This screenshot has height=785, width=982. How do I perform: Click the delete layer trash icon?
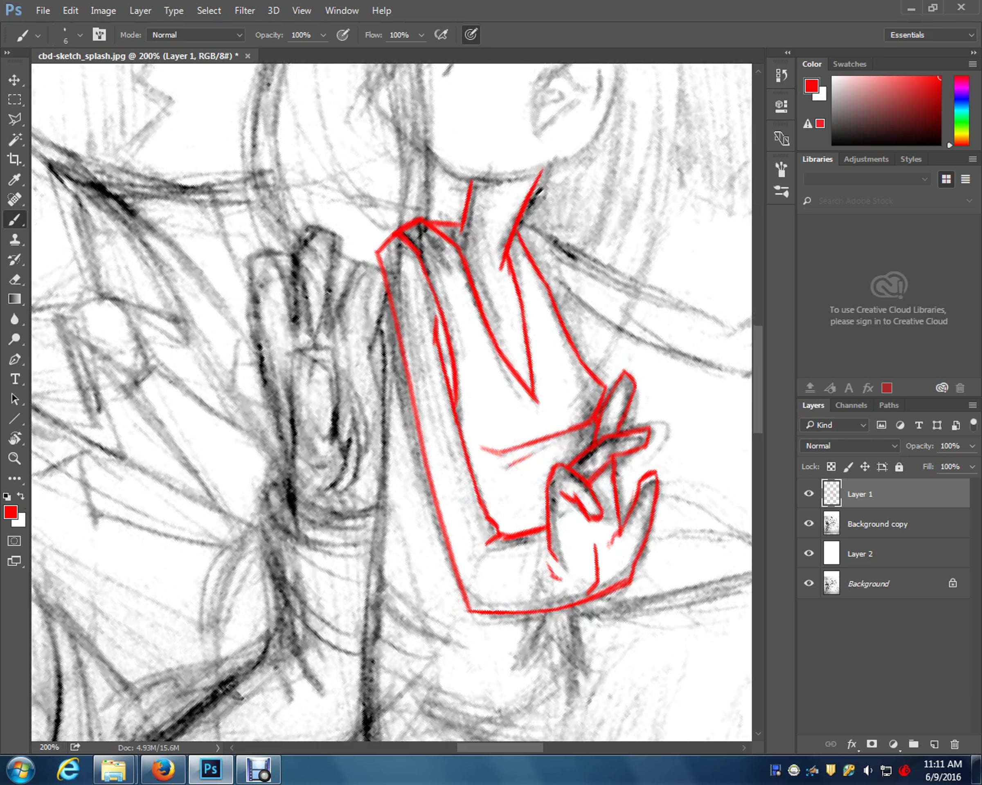955,744
